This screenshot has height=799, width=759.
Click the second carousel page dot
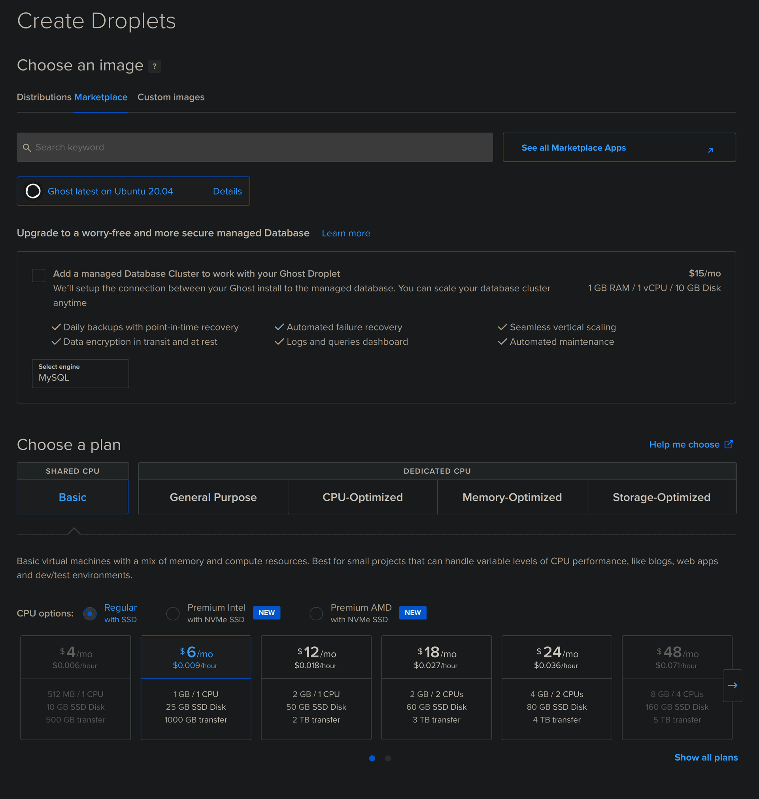(388, 758)
